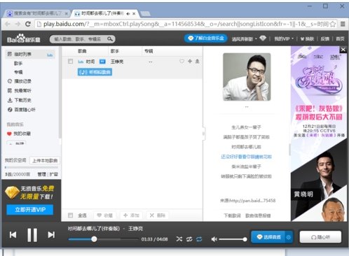349x256 pixels.
Task: Click the browser back arrow
Action: click(x=8, y=24)
